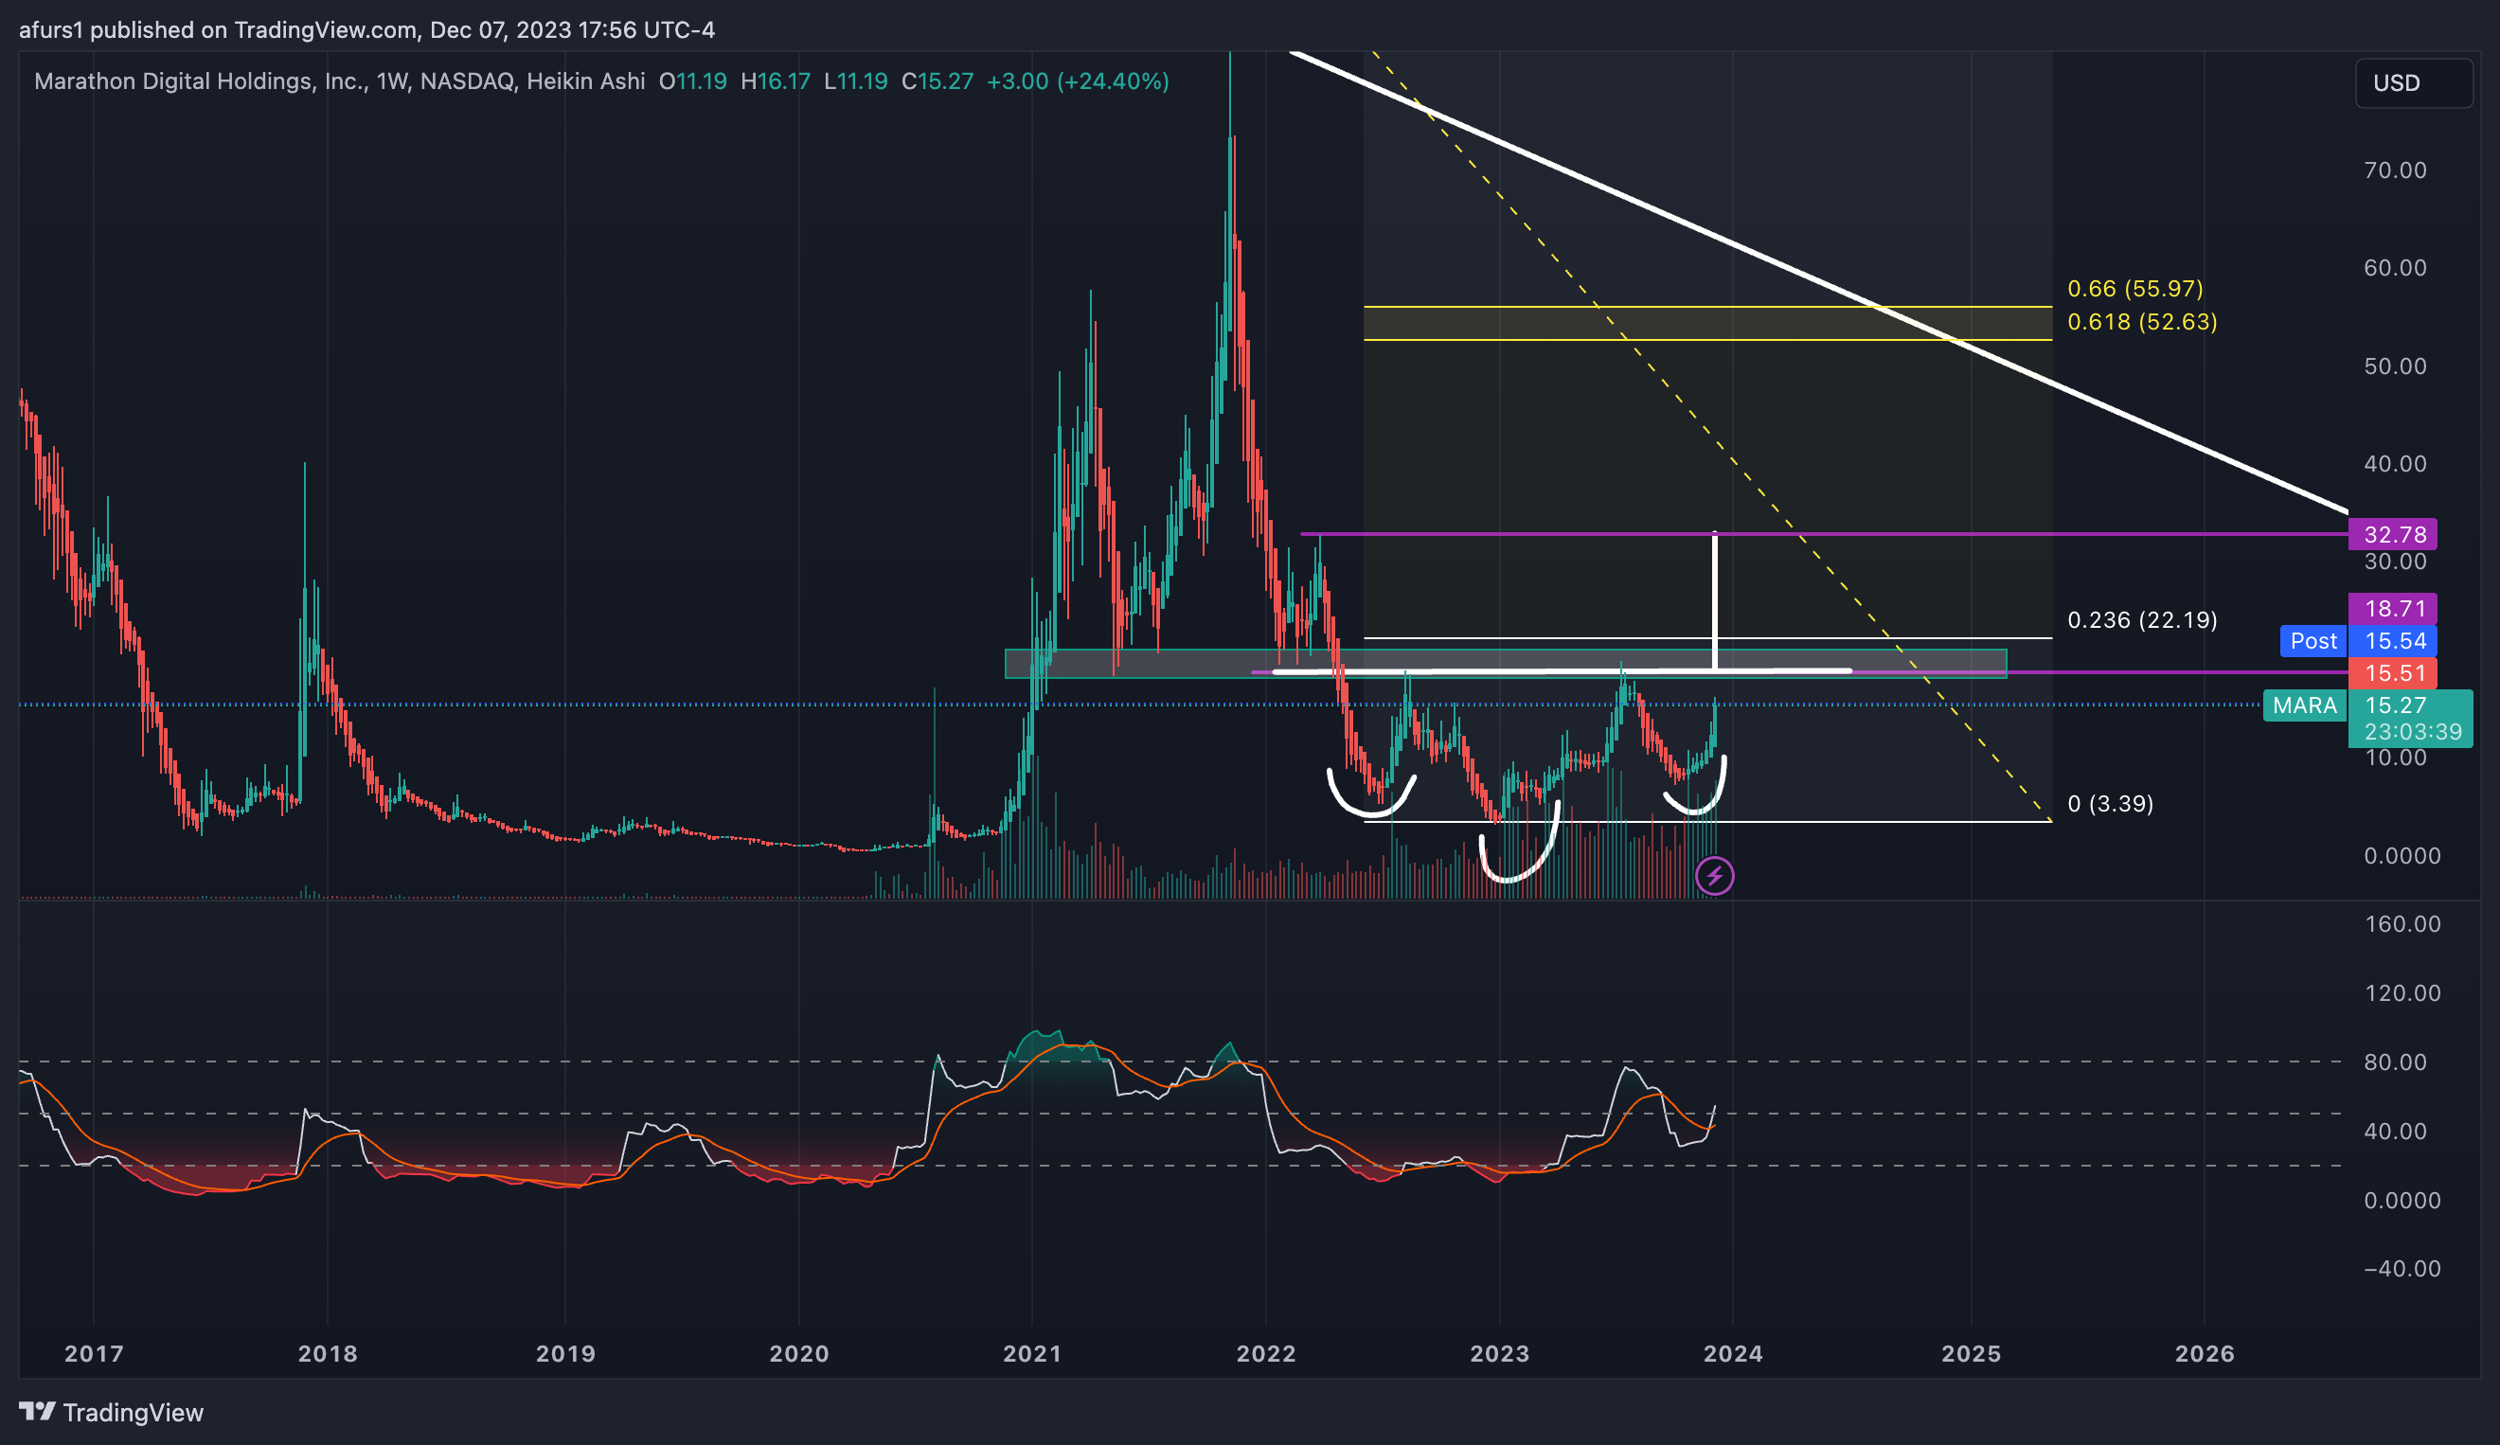Click the 32.78 purple price label
The height and width of the screenshot is (1445, 2500).
[x=2393, y=535]
